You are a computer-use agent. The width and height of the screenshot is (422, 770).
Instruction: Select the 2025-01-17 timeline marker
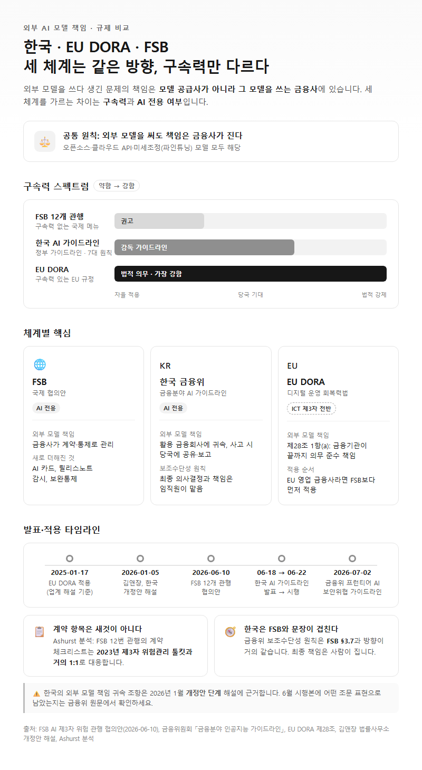[x=70, y=559]
